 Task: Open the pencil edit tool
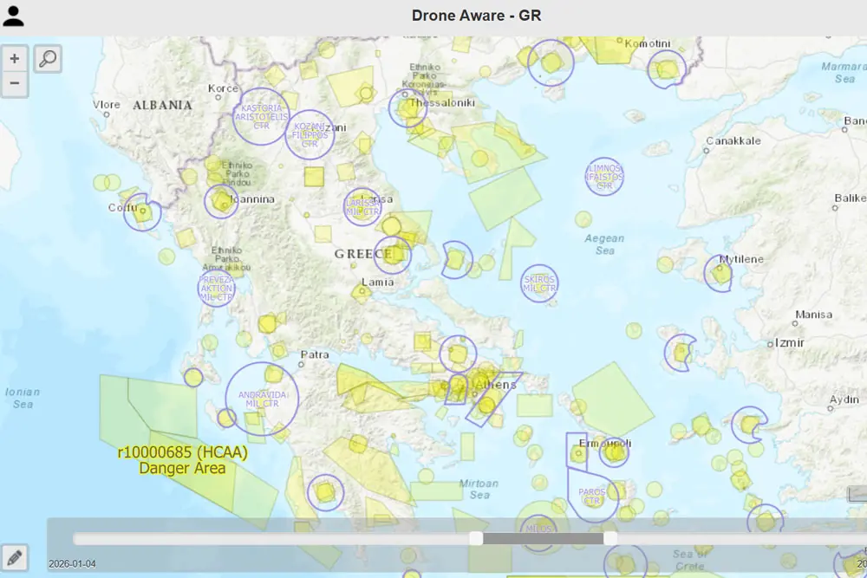click(x=15, y=556)
